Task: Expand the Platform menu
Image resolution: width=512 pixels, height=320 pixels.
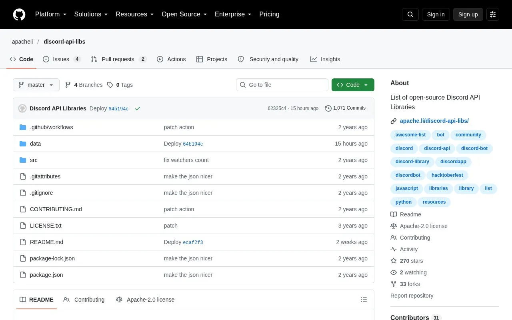Action: coord(51,14)
